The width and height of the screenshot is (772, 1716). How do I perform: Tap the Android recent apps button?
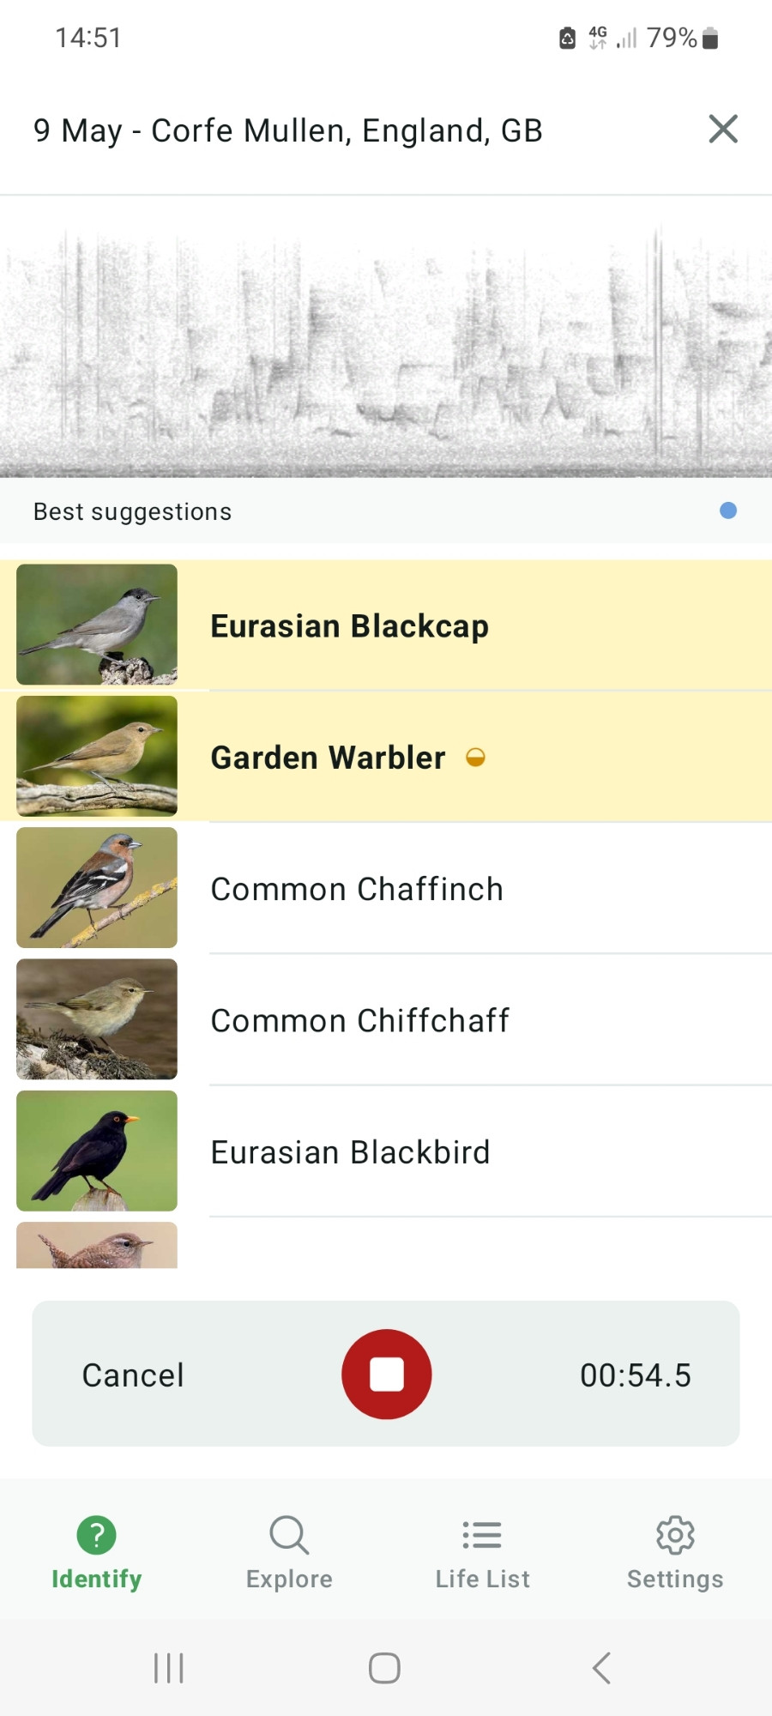click(x=169, y=1668)
